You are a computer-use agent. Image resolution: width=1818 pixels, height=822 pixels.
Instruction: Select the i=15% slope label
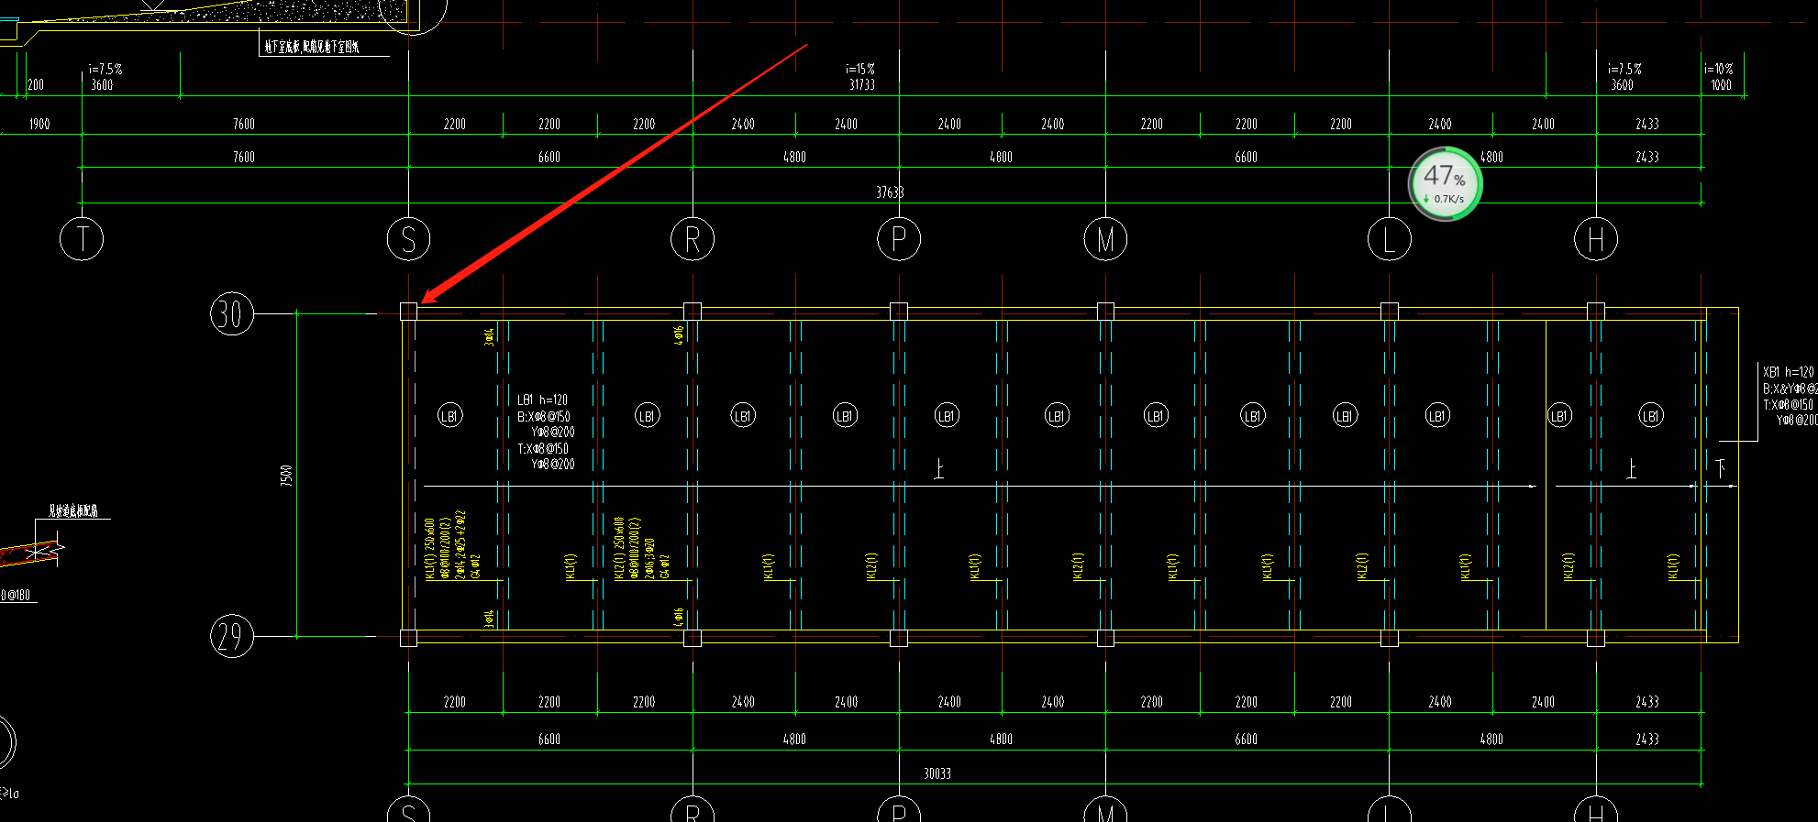click(860, 69)
